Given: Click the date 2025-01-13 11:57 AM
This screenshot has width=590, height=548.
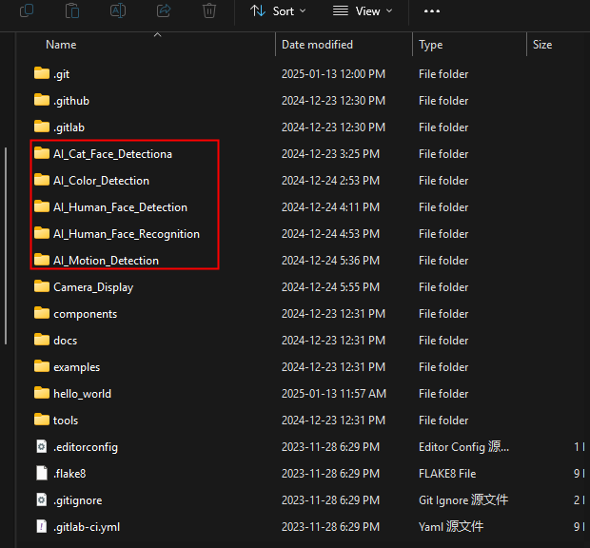Looking at the screenshot, I should [334, 394].
